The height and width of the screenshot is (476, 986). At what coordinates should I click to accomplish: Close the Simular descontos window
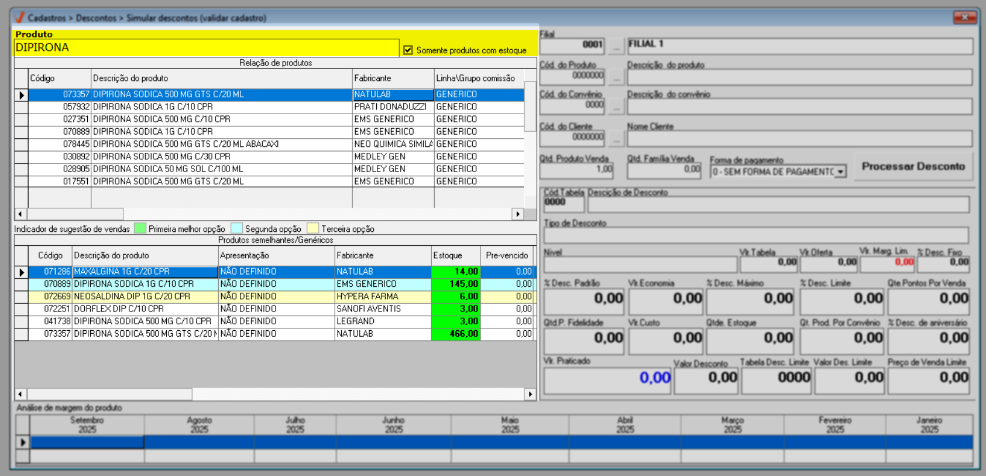tap(964, 17)
